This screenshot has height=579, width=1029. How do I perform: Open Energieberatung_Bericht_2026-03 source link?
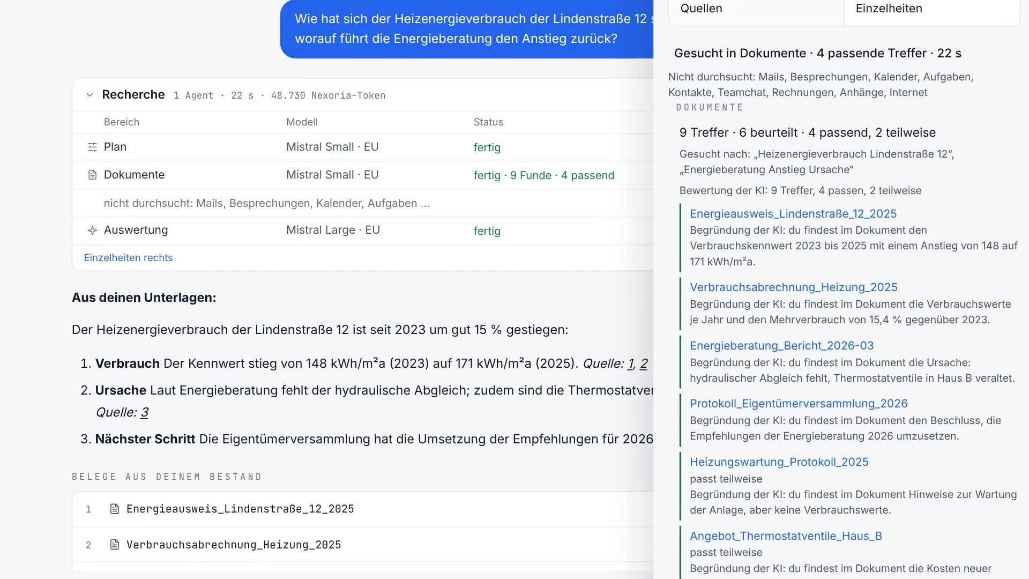[782, 346]
